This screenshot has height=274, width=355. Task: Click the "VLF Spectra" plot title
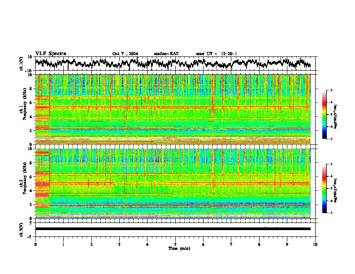pyautogui.click(x=51, y=54)
